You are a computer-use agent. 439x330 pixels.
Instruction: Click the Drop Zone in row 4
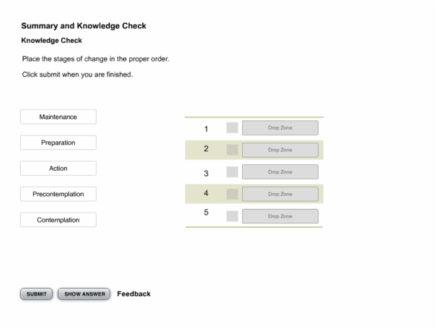click(x=280, y=194)
